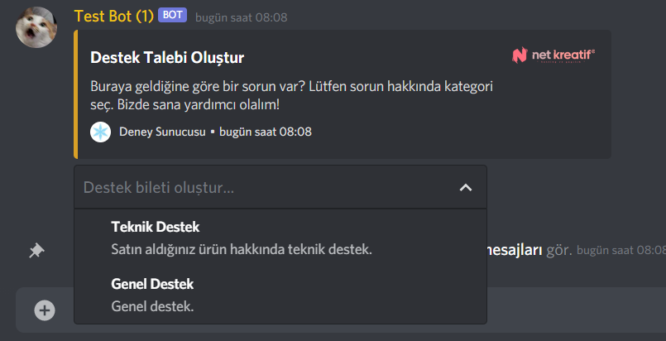666x341 pixels.
Task: Collapse the dropdown with the chevron arrow
Action: pos(466,187)
